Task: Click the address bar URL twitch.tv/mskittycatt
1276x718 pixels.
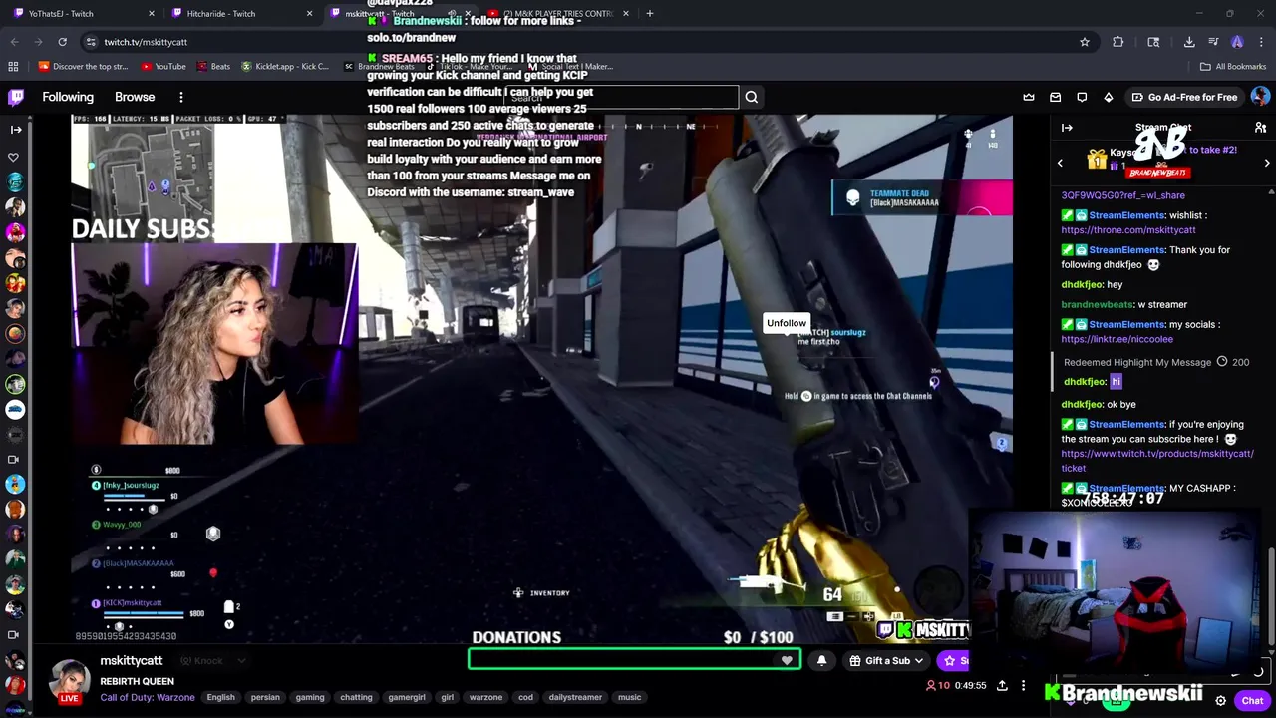Action: [x=146, y=42]
